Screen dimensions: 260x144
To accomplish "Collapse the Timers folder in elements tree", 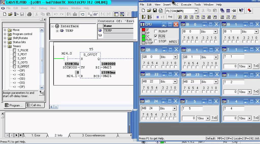I will point(5,46).
